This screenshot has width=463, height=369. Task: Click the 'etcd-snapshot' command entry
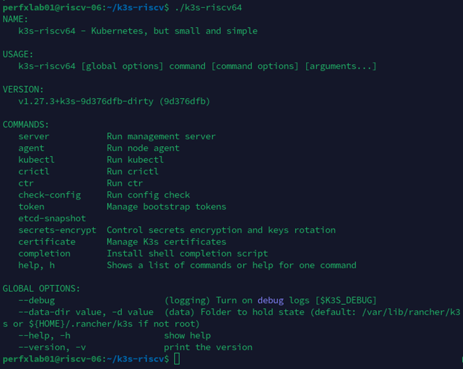coord(52,218)
